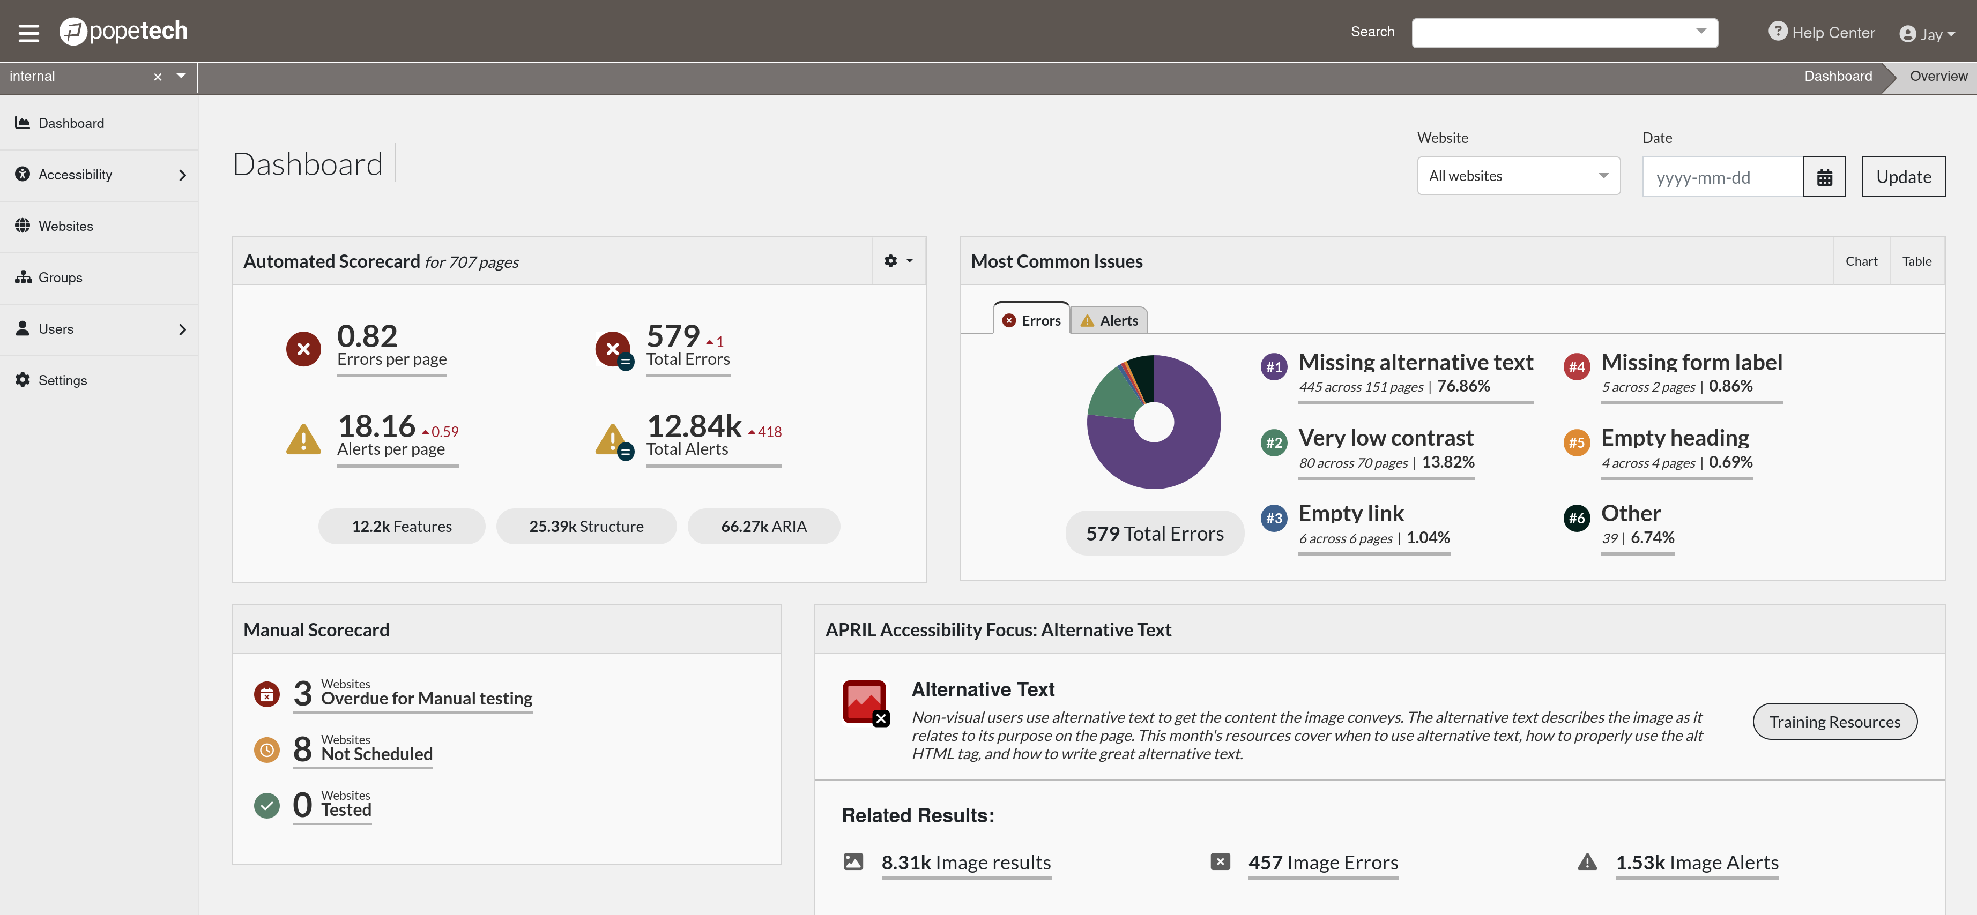Click the Settings gear icon in sidebar
1977x915 pixels.
coord(23,380)
